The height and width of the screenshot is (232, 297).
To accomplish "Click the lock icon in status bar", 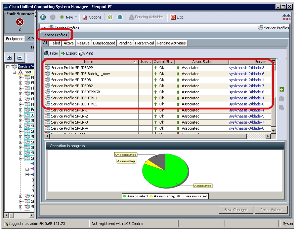I will 6,224.
